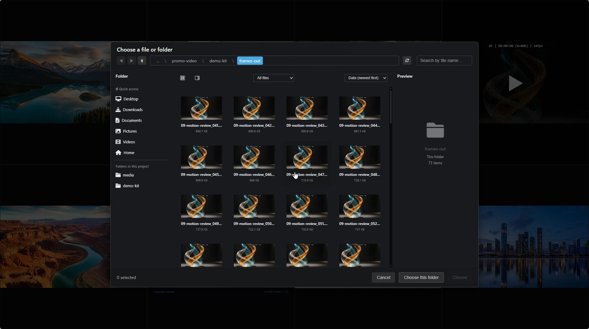Open the Date (newest first) sort dropdown
The image size is (589, 329).
click(366, 78)
